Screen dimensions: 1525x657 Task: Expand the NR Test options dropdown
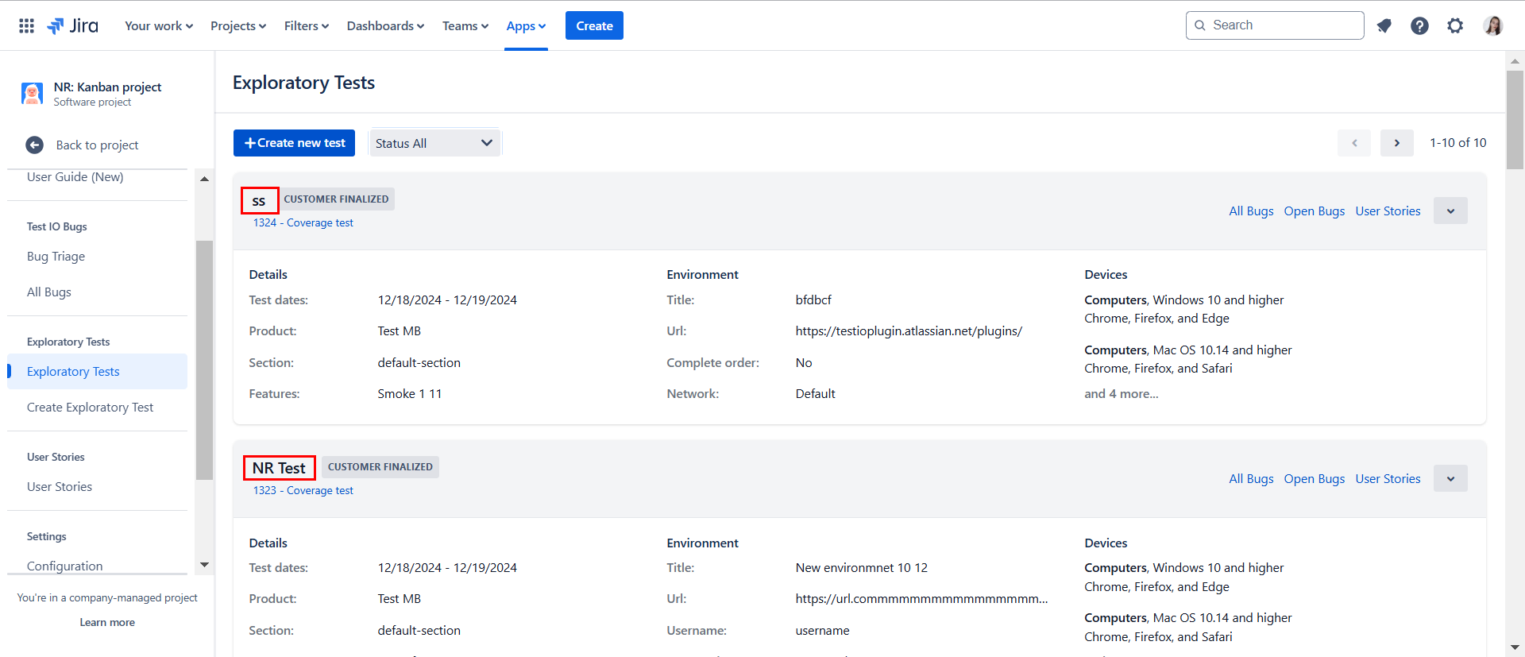point(1450,479)
